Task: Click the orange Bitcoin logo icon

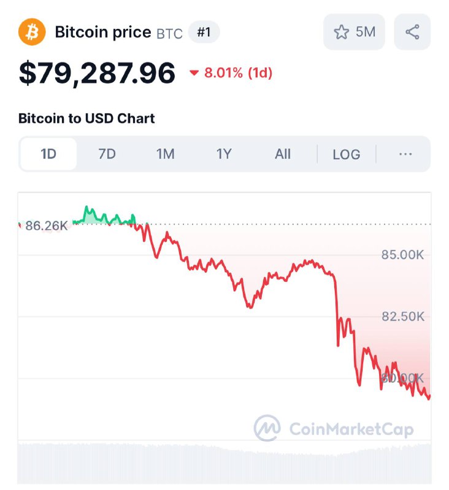Action: point(32,32)
